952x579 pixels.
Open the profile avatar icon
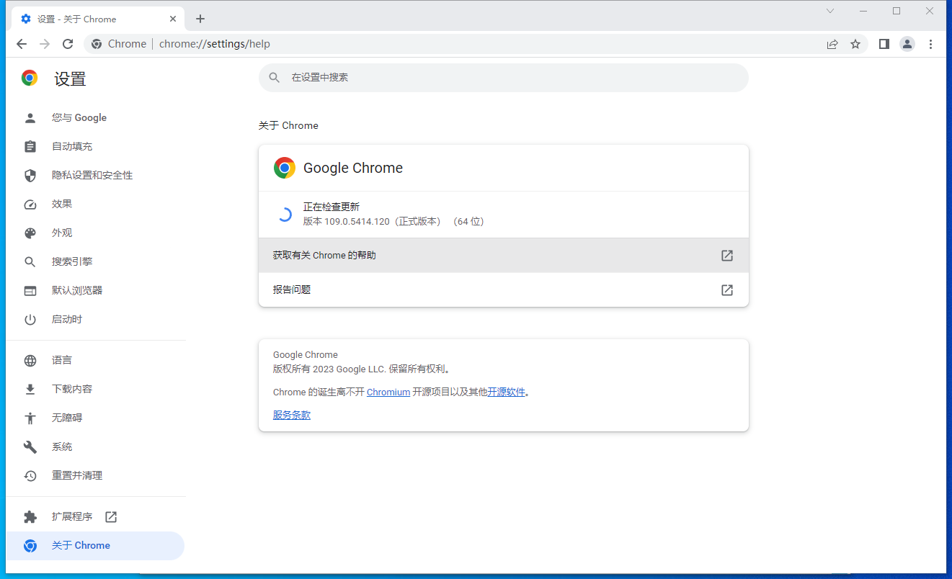tap(907, 44)
